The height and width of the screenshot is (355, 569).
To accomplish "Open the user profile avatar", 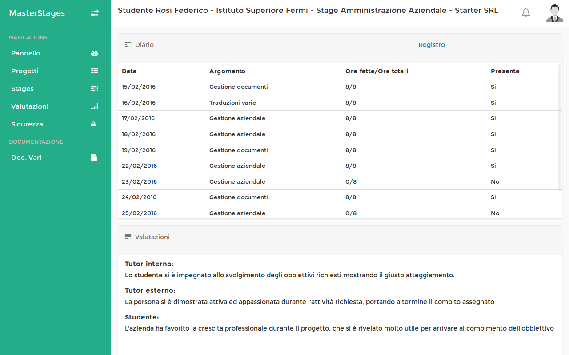I will [x=554, y=13].
